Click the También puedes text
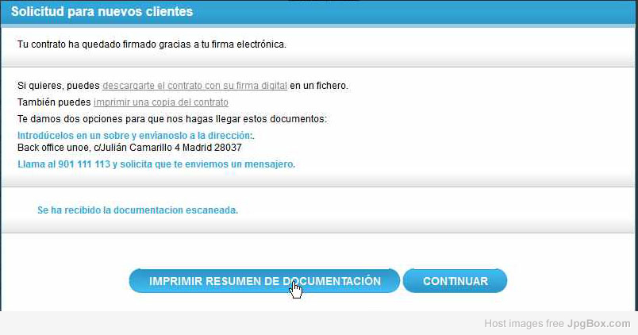 point(54,102)
